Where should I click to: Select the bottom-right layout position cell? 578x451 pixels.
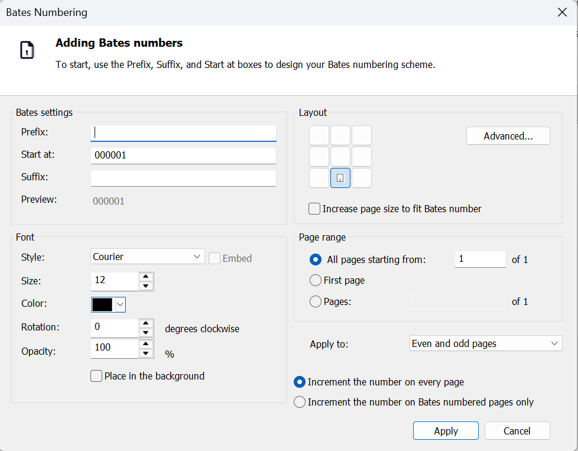[x=362, y=178]
